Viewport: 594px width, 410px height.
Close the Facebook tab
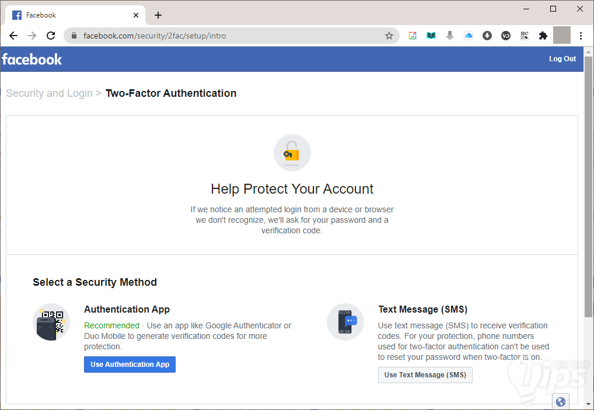tap(137, 15)
